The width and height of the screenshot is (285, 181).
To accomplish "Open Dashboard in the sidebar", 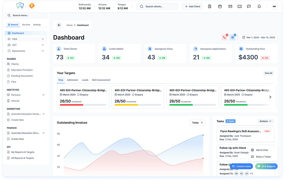I will [x=26, y=33].
